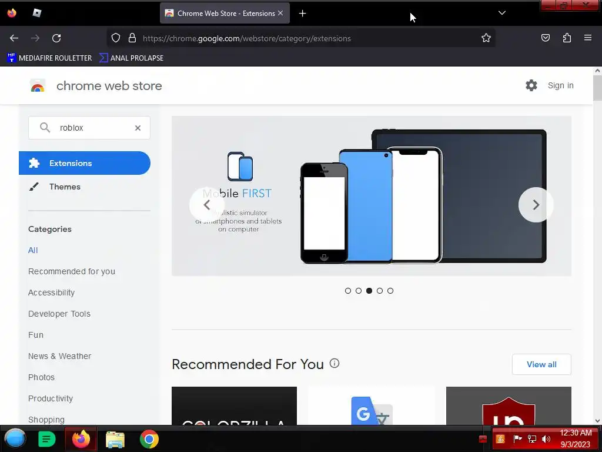Click the network tray icon
The height and width of the screenshot is (452, 602).
(532, 438)
